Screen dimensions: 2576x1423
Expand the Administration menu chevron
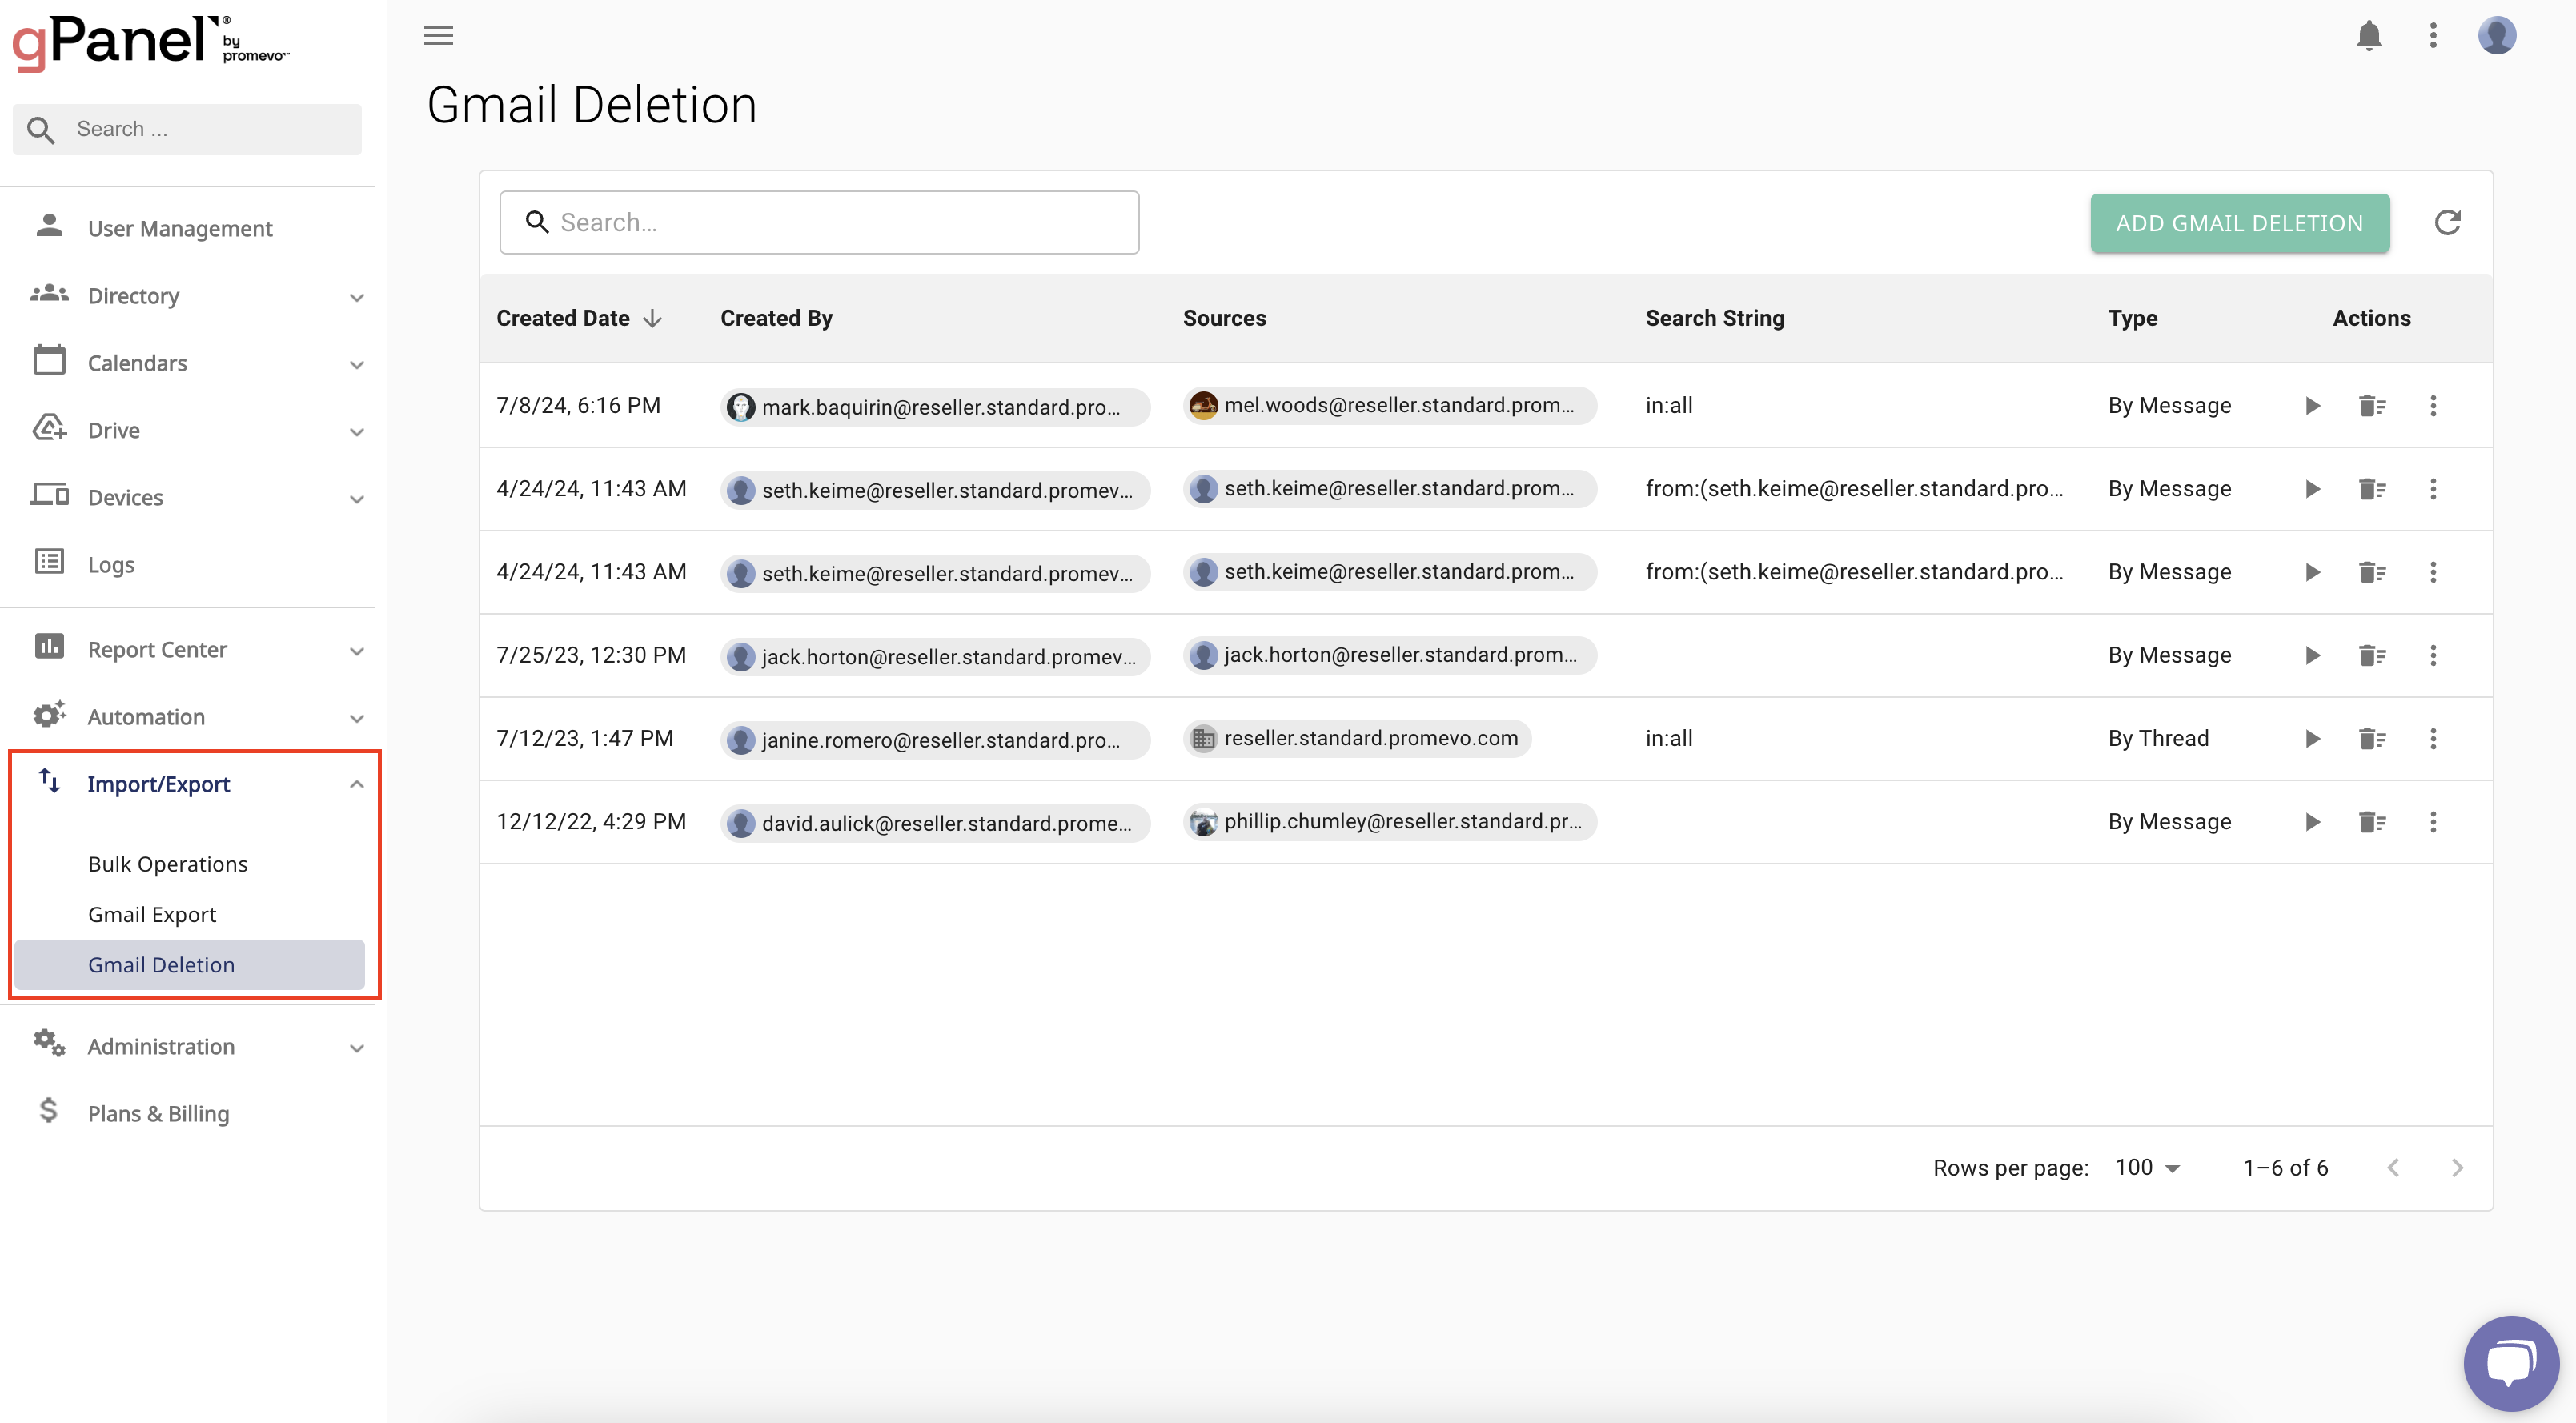click(356, 1048)
